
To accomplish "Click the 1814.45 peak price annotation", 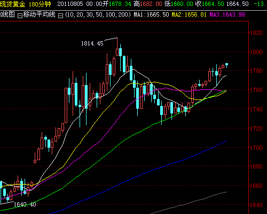I will coord(92,43).
